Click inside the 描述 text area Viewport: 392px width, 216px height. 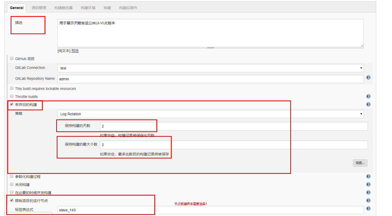pos(210,33)
